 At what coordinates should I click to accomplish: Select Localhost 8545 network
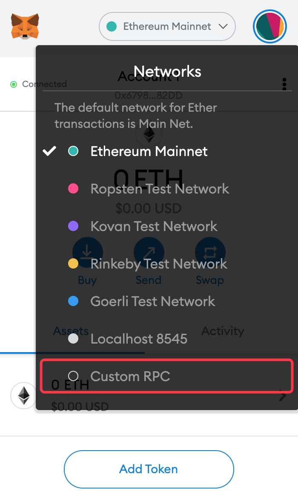pos(166,338)
